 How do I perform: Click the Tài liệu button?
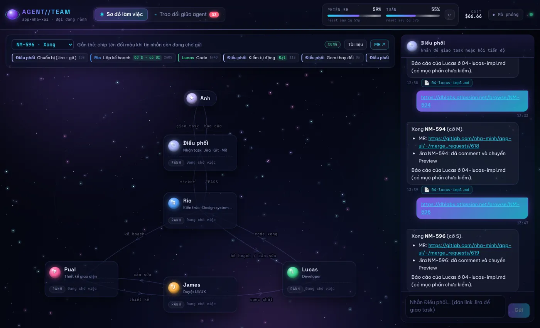[355, 45]
